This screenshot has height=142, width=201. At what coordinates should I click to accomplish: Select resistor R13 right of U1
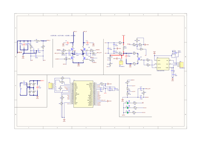(102, 84)
